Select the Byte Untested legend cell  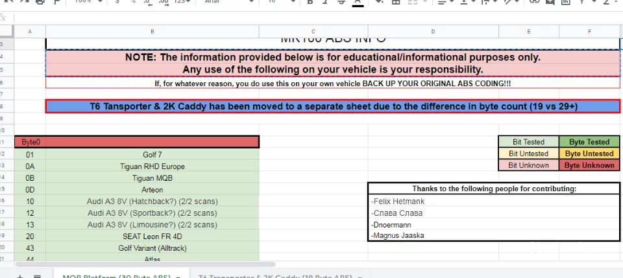[x=589, y=154]
